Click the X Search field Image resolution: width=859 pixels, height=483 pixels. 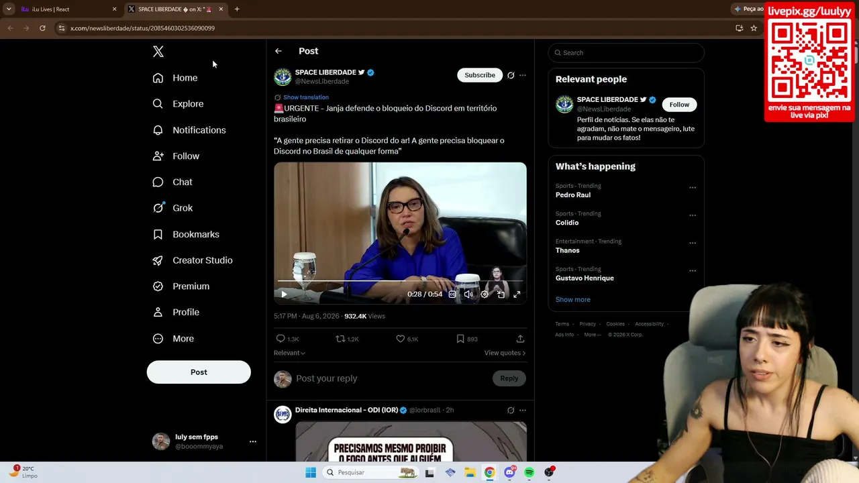pyautogui.click(x=626, y=52)
